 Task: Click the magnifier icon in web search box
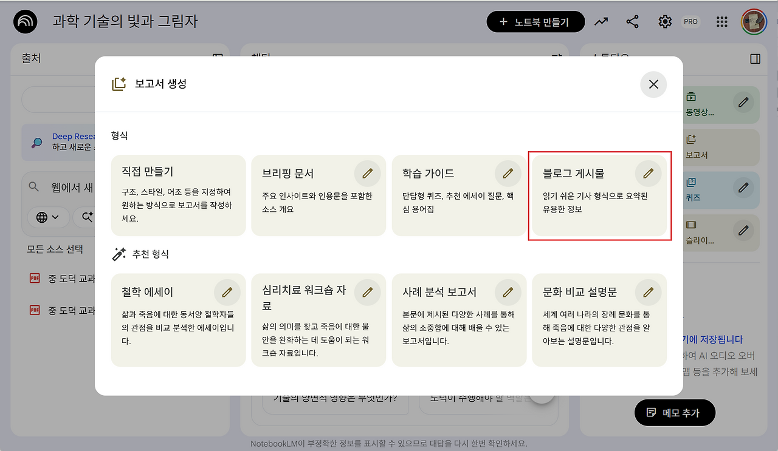click(35, 188)
